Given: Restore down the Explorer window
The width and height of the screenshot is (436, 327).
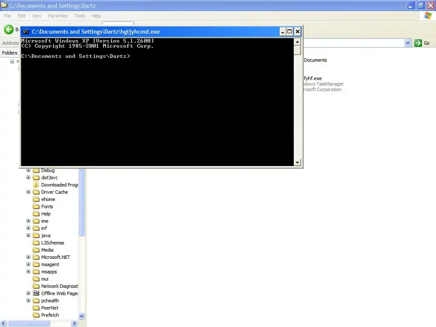Looking at the screenshot, I should point(420,5).
